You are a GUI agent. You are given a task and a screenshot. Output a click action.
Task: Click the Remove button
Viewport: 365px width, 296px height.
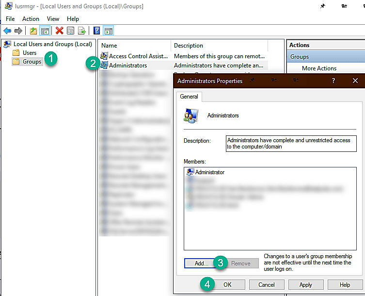tap(241, 263)
